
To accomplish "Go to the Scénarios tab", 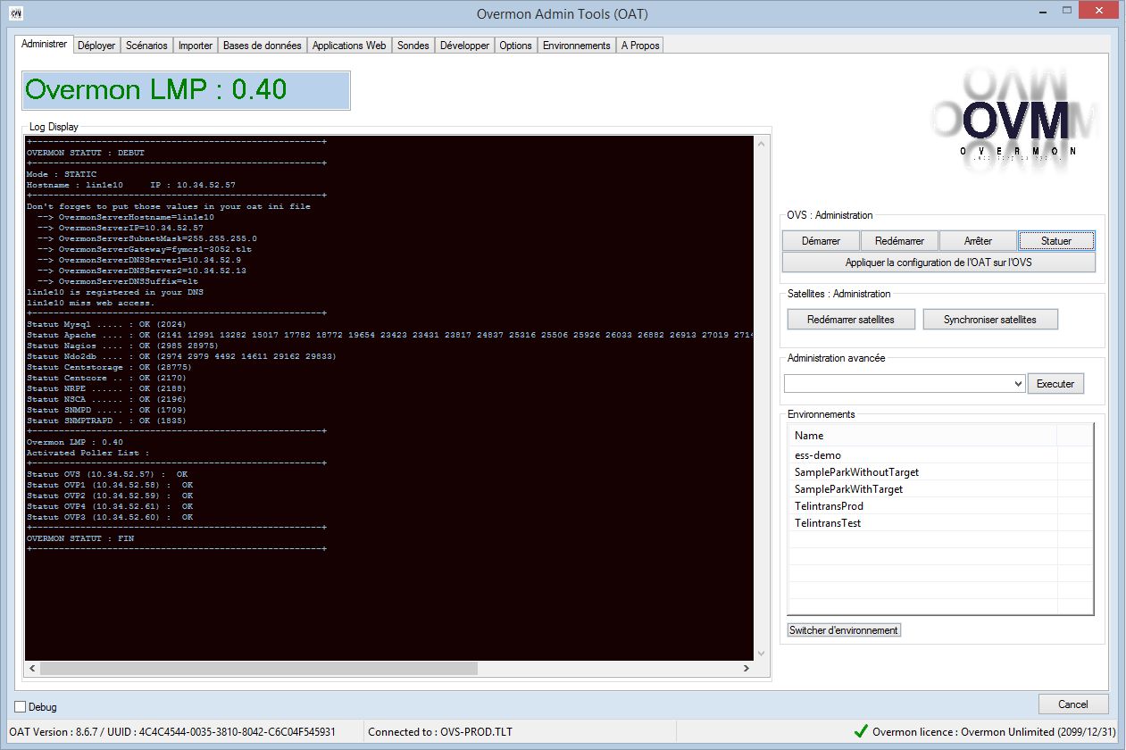I will 146,46.
